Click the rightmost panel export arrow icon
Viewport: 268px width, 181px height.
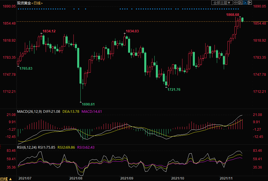tap(250, 3)
